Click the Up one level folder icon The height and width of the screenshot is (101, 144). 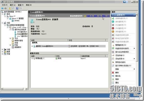point(10,9)
